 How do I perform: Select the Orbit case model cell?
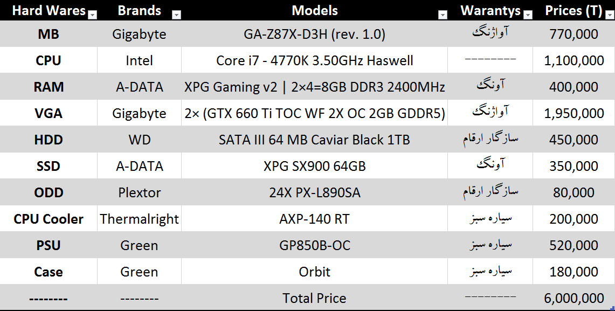(315, 272)
